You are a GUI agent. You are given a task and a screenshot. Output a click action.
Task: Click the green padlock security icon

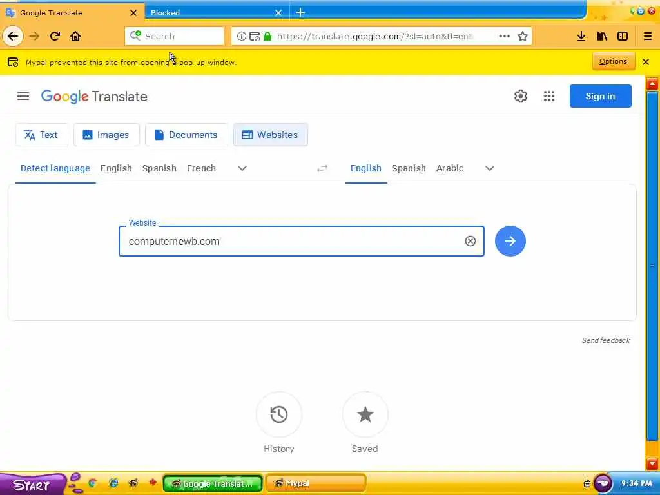pyautogui.click(x=267, y=36)
